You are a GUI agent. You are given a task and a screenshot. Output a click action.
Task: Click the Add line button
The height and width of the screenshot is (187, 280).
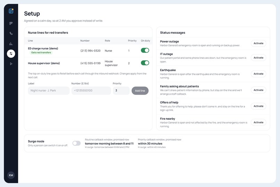pyautogui.click(x=140, y=91)
